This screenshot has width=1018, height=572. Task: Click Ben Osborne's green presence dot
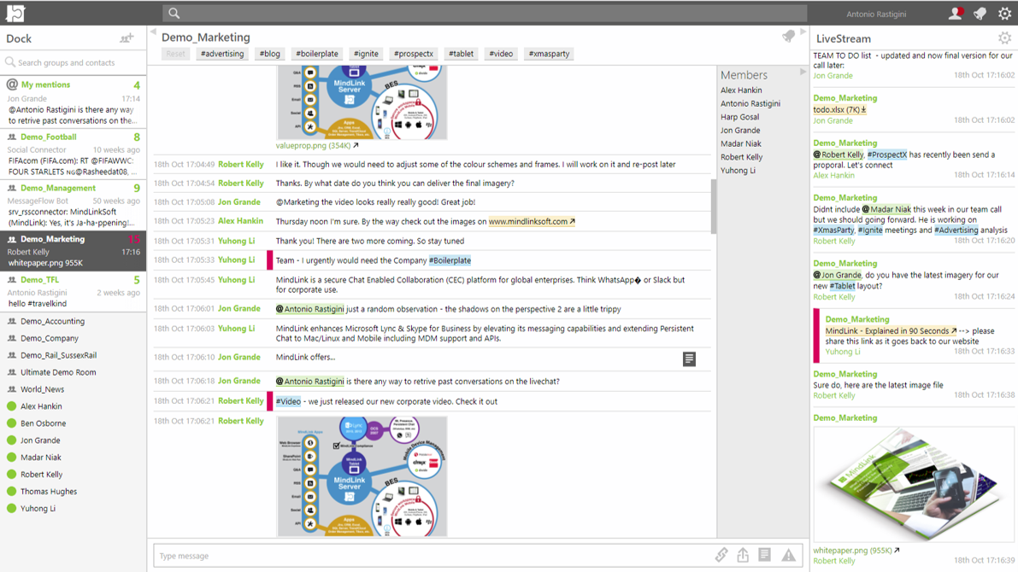tap(11, 423)
